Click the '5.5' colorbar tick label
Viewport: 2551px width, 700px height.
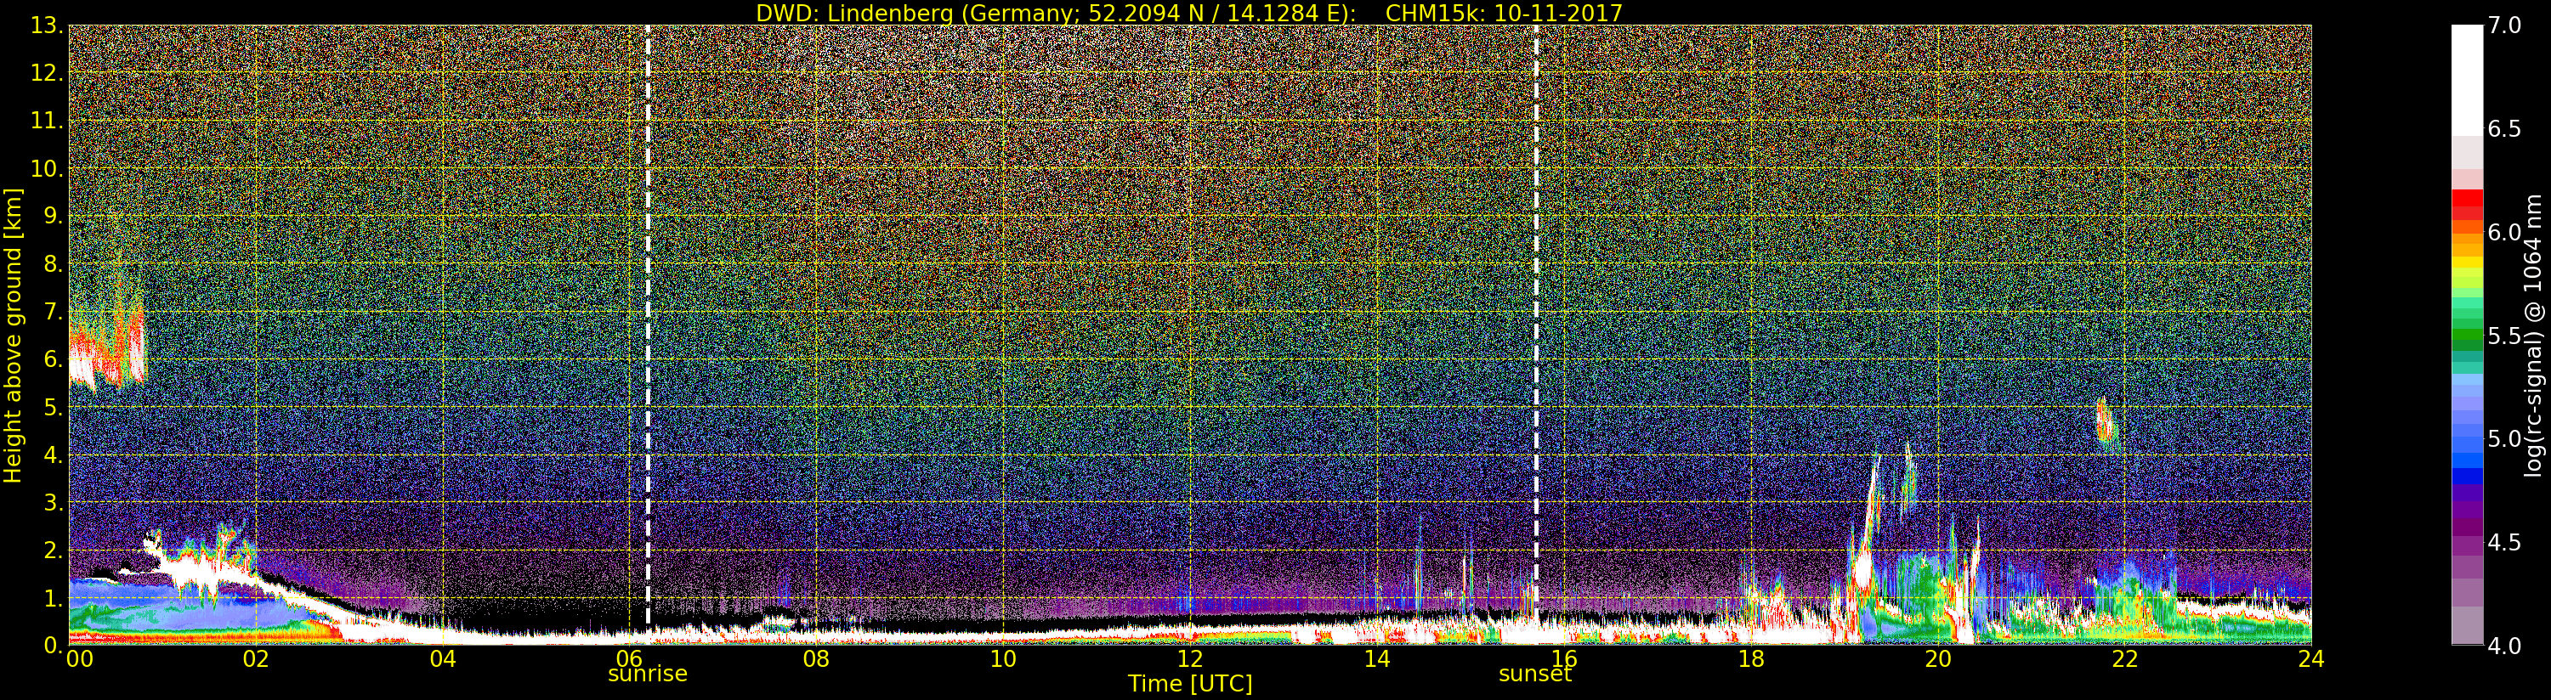click(x=2504, y=336)
